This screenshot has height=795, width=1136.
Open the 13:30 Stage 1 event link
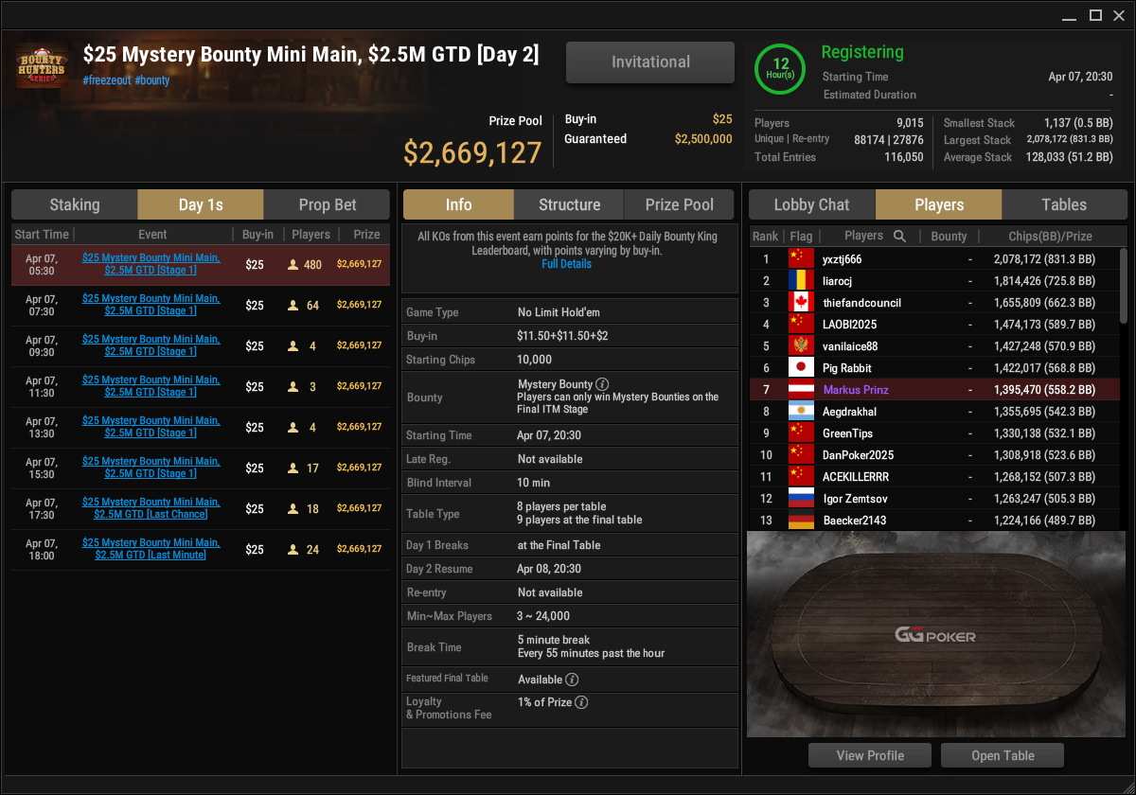pos(151,427)
